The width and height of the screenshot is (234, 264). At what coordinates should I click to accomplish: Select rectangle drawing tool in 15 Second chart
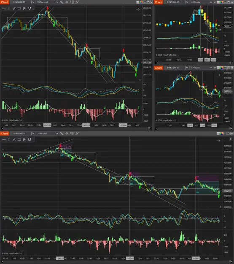(x=19, y=8)
